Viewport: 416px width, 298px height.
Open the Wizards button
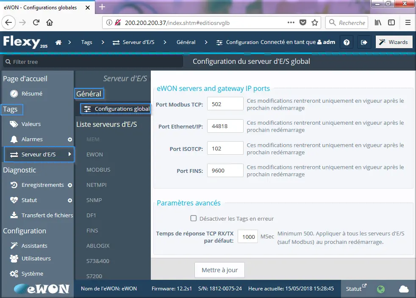394,42
